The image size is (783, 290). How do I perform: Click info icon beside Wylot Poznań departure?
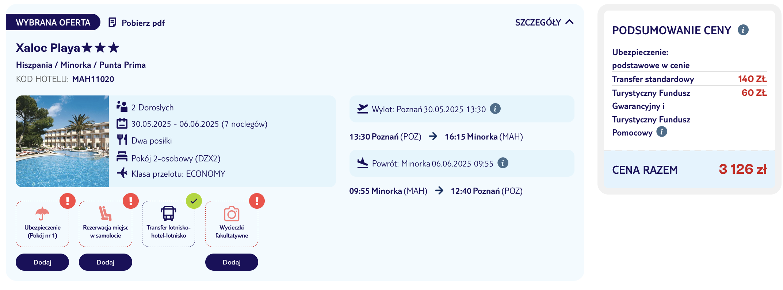[495, 109]
